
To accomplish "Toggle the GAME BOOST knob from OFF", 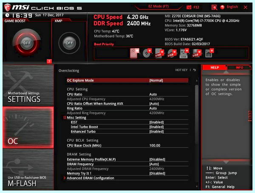I will click(x=27, y=43).
